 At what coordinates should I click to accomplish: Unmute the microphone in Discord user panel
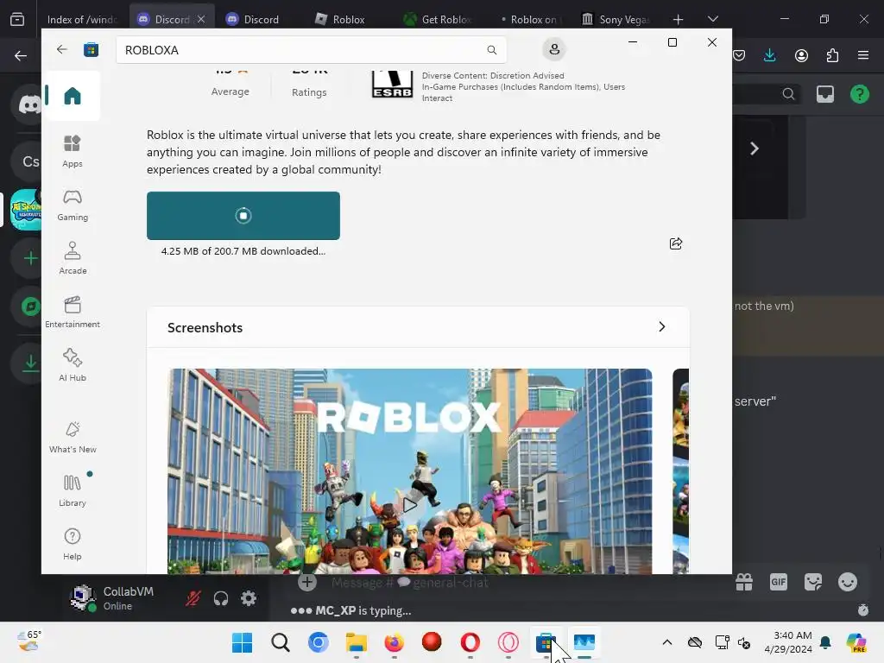pyautogui.click(x=193, y=598)
